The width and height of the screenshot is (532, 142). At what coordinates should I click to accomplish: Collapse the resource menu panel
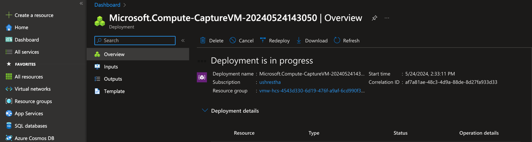pos(183,40)
